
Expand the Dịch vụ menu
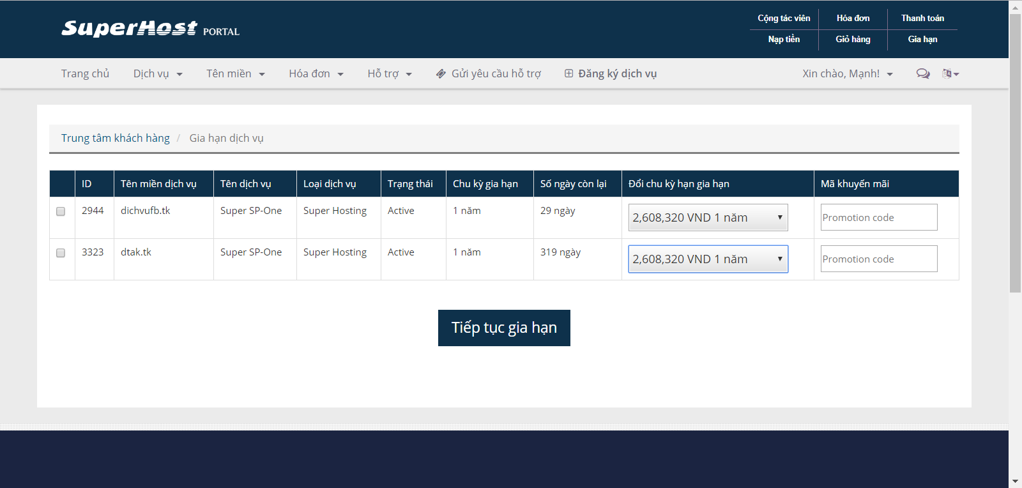pos(157,74)
